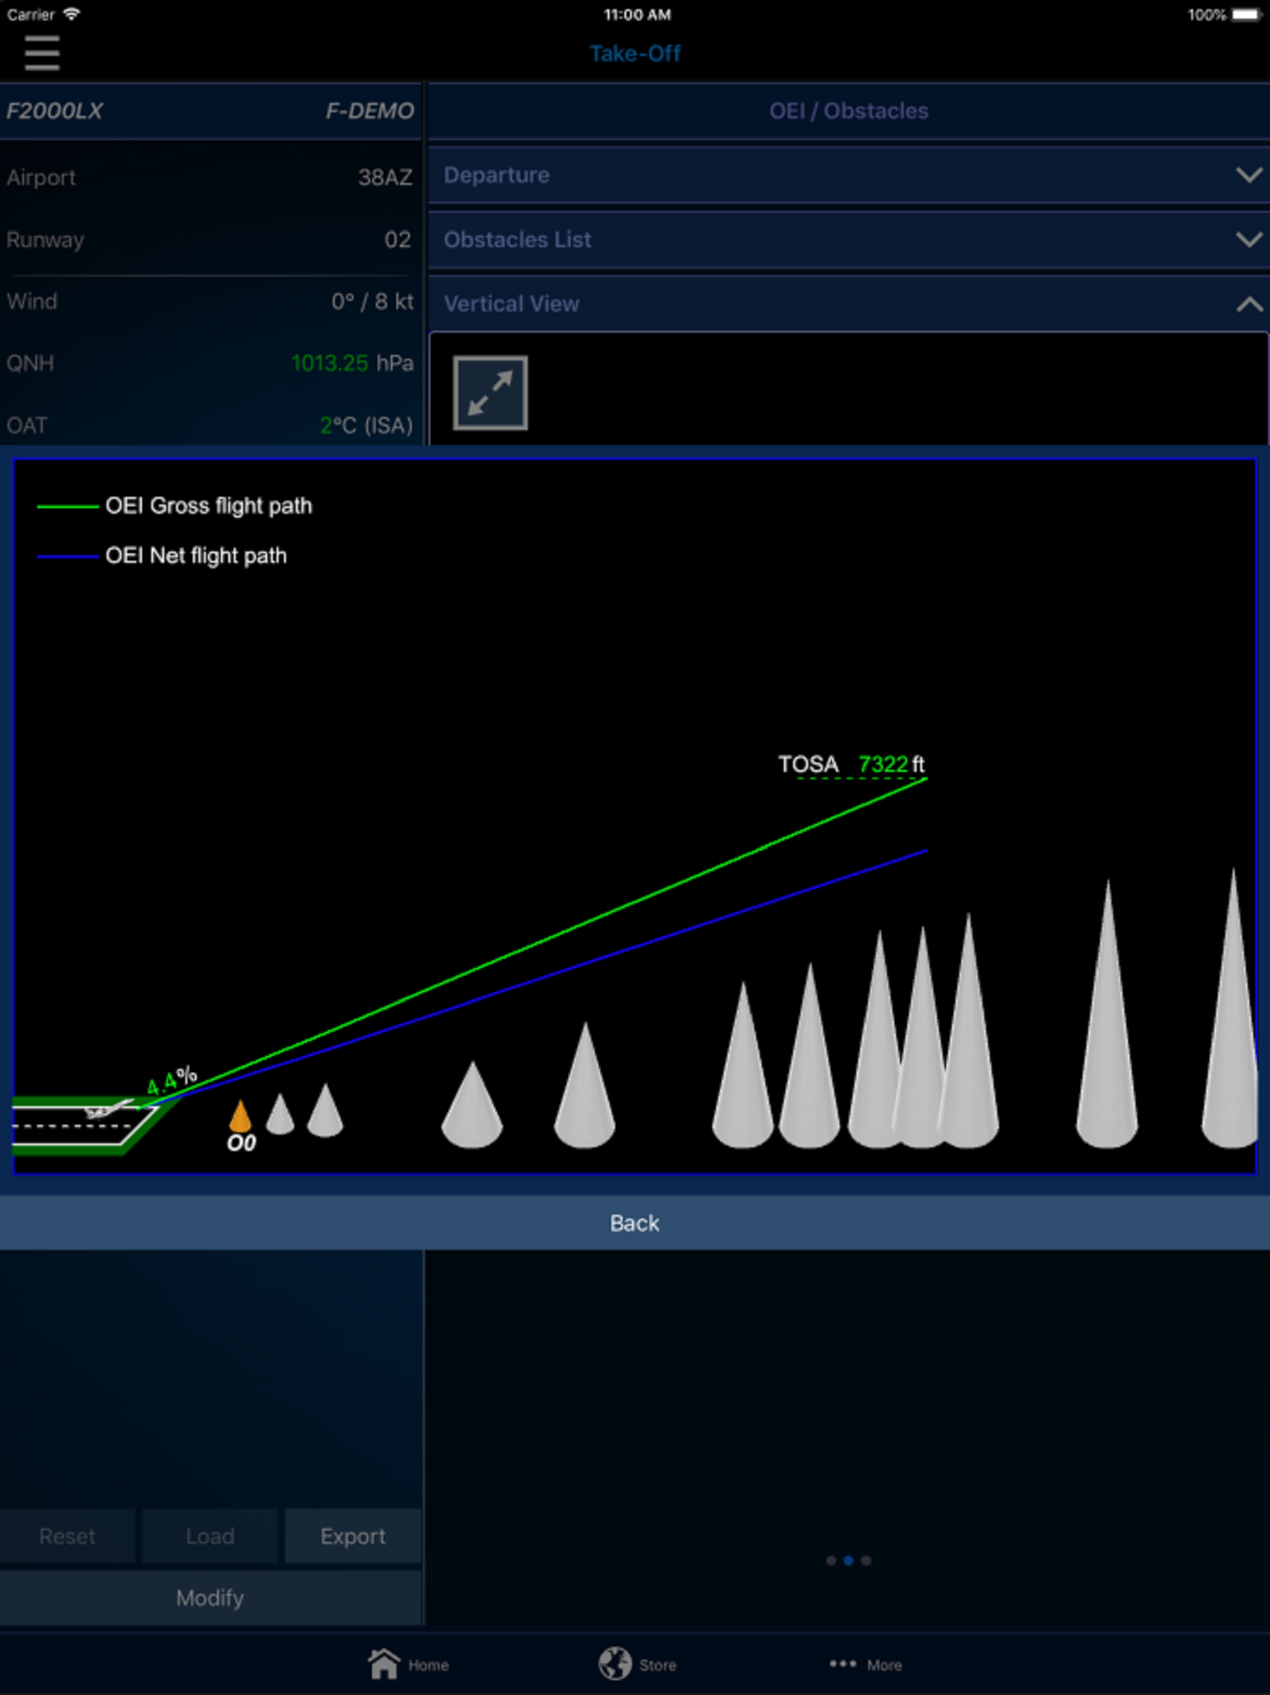Open the Store globe icon
This screenshot has height=1695, width=1270.
[x=615, y=1663]
